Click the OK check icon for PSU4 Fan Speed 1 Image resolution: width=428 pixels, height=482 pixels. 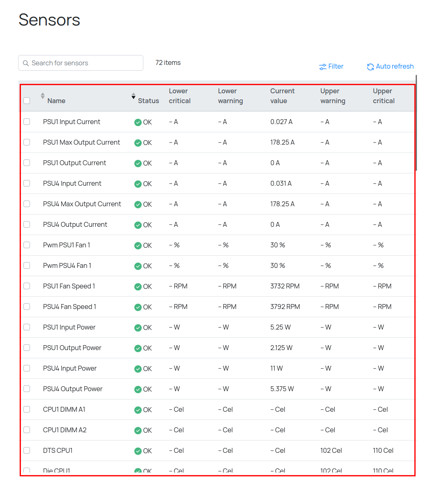tap(138, 307)
